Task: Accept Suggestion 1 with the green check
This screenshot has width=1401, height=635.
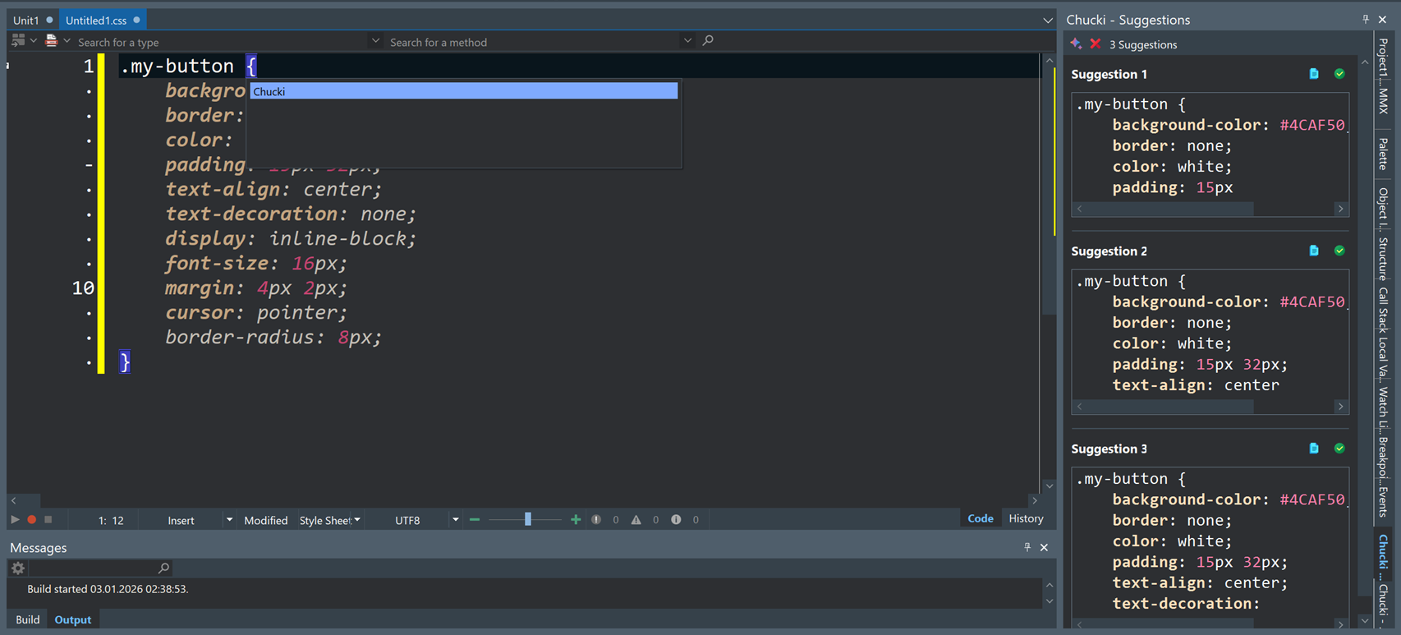Action: coord(1339,74)
